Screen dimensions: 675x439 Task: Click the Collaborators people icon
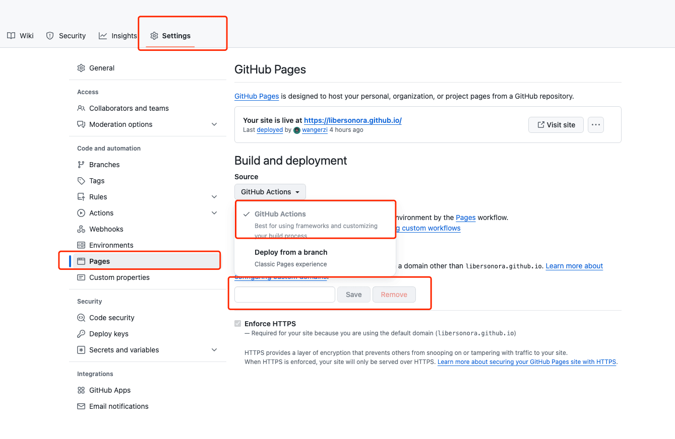pyautogui.click(x=81, y=108)
